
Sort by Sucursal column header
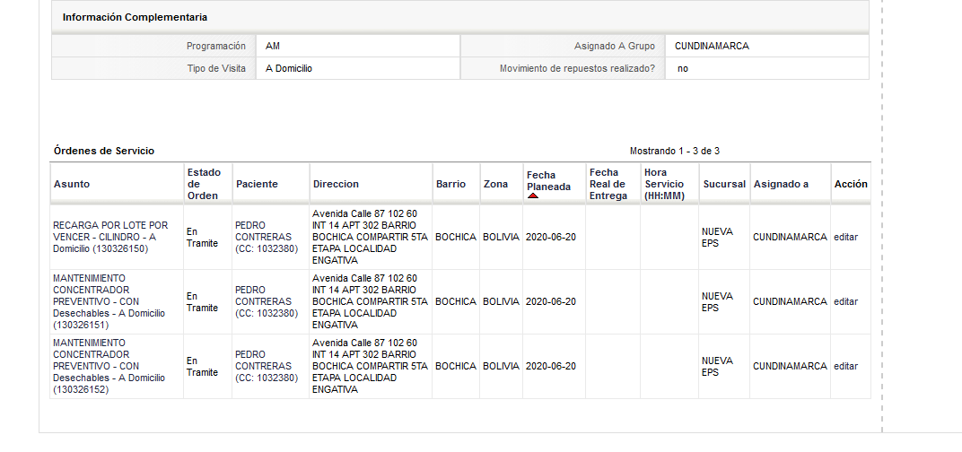pos(724,184)
